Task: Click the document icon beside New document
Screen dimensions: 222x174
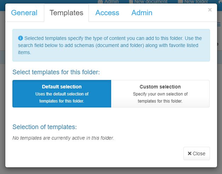Action: tap(131, 2)
